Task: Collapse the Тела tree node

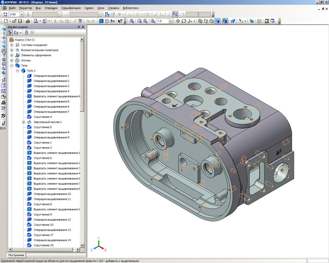Action: (12, 65)
